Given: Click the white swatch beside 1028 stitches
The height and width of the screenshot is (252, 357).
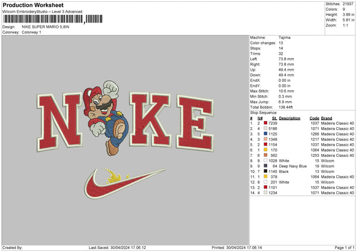Looking at the screenshot, I should point(265,160).
